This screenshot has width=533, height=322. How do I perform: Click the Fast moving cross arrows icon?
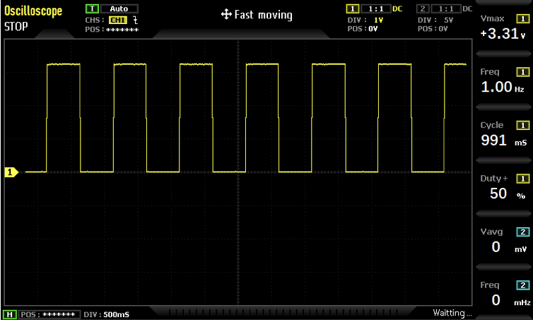tap(226, 14)
